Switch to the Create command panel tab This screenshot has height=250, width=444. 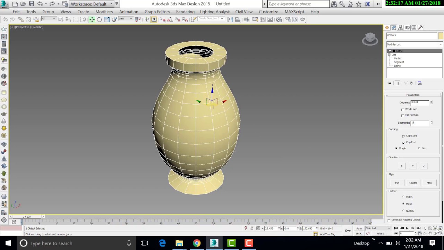pyautogui.click(x=387, y=28)
